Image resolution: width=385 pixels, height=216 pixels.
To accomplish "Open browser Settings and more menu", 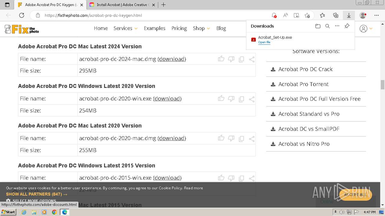I will (377, 15).
